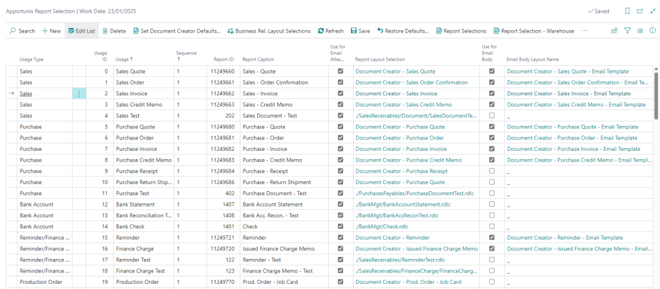Open the filter pane via funnel icon

627,31
